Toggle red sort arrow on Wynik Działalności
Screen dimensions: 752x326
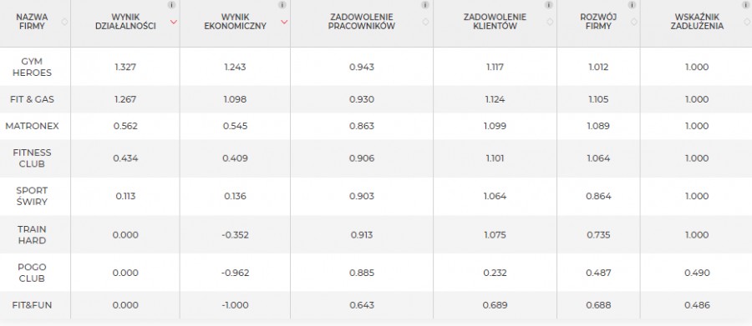(174, 22)
